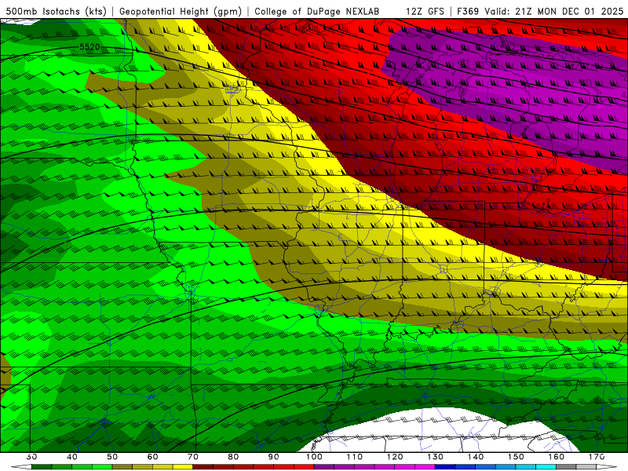The image size is (628, 471).
Task: Click the left arrow end of the color bar
Action: click(x=21, y=466)
